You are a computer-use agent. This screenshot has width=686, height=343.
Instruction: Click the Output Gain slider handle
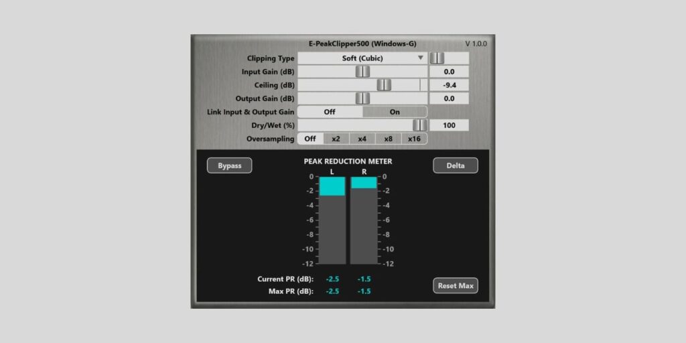[362, 98]
